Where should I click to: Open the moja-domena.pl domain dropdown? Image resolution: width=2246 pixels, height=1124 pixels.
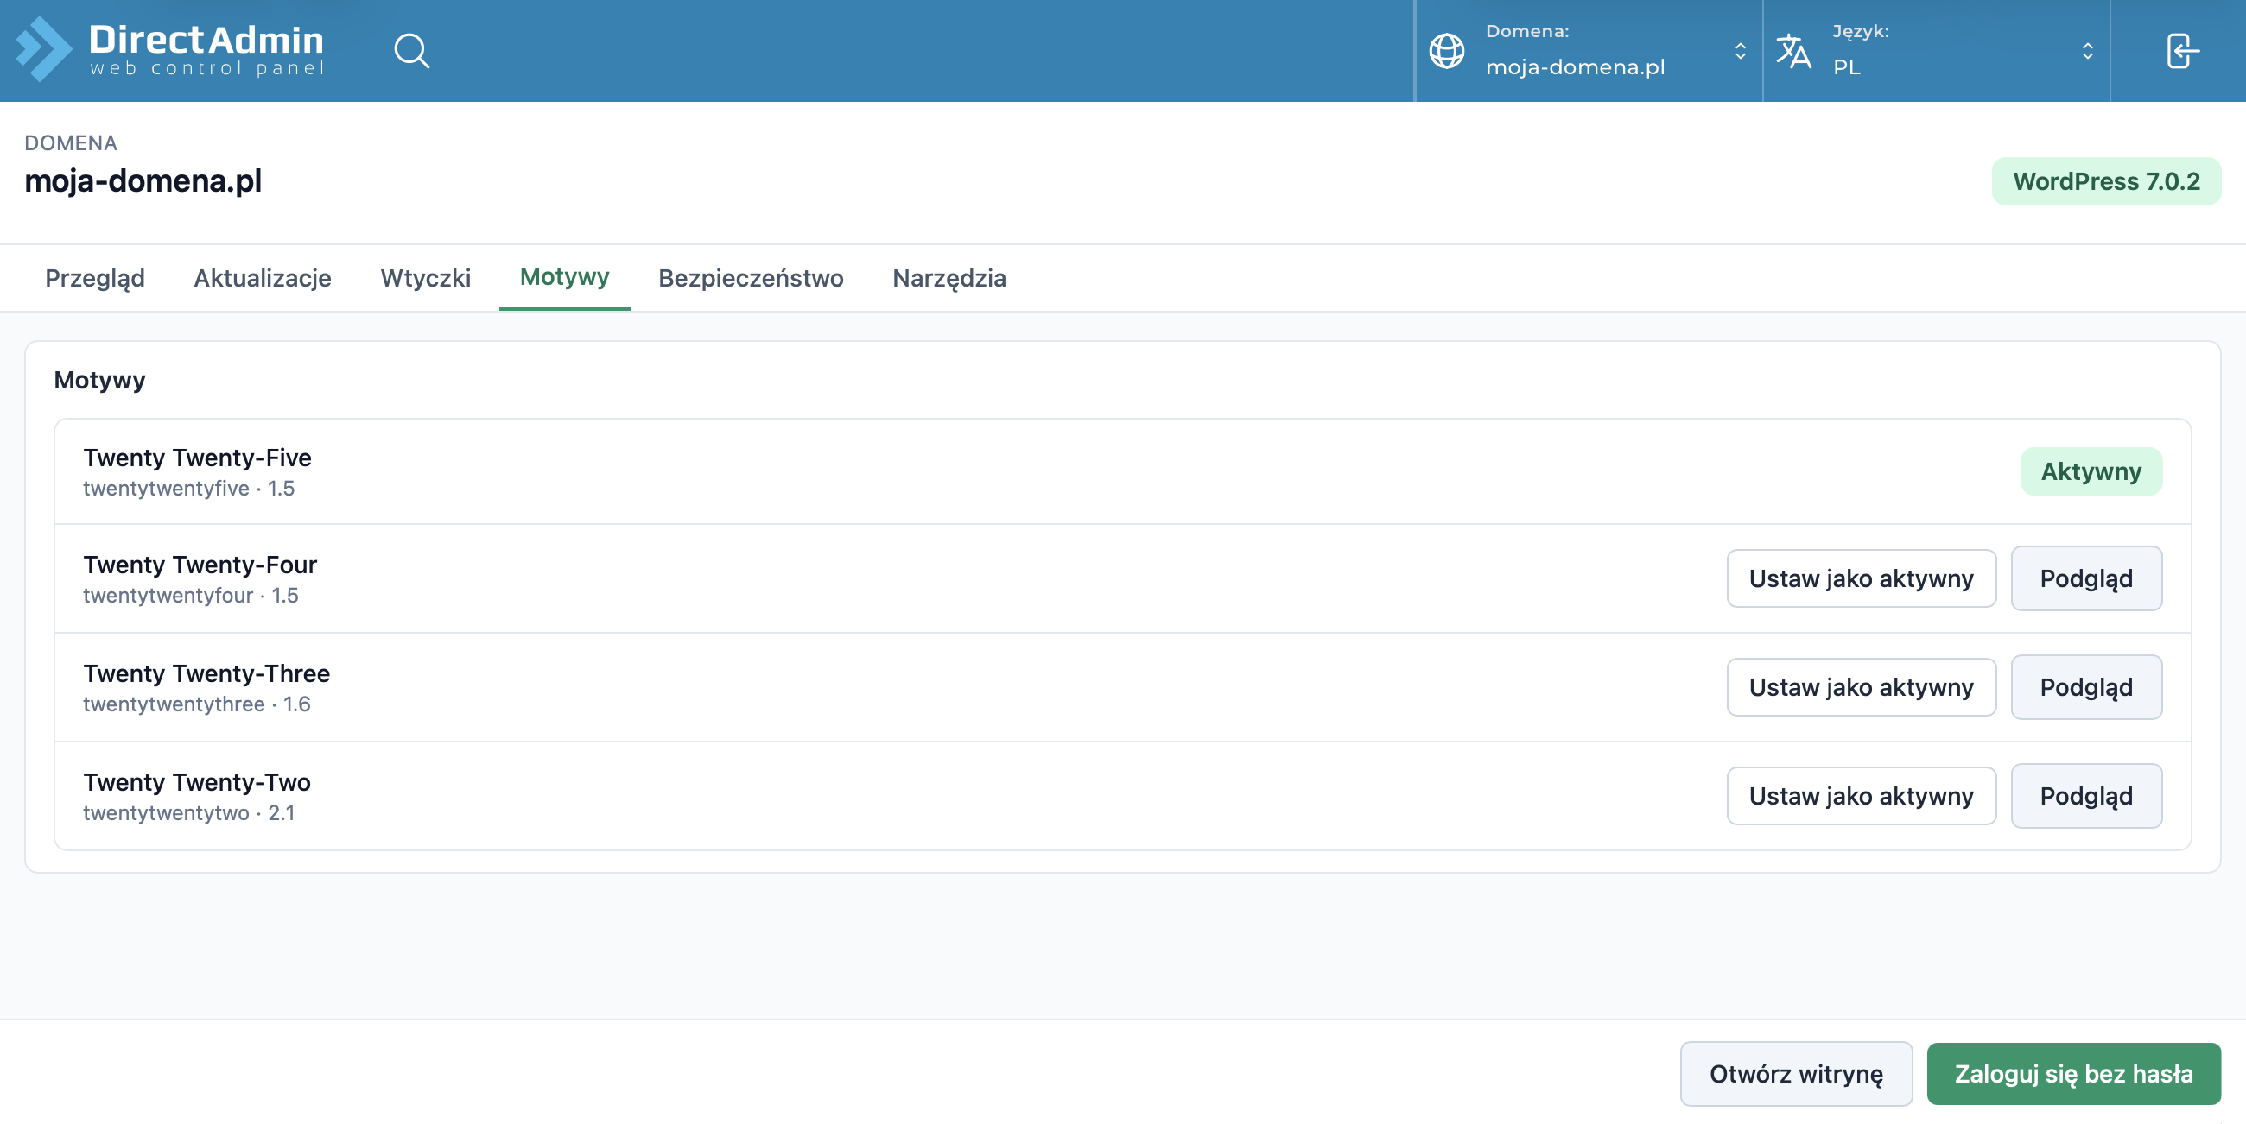(x=1589, y=51)
